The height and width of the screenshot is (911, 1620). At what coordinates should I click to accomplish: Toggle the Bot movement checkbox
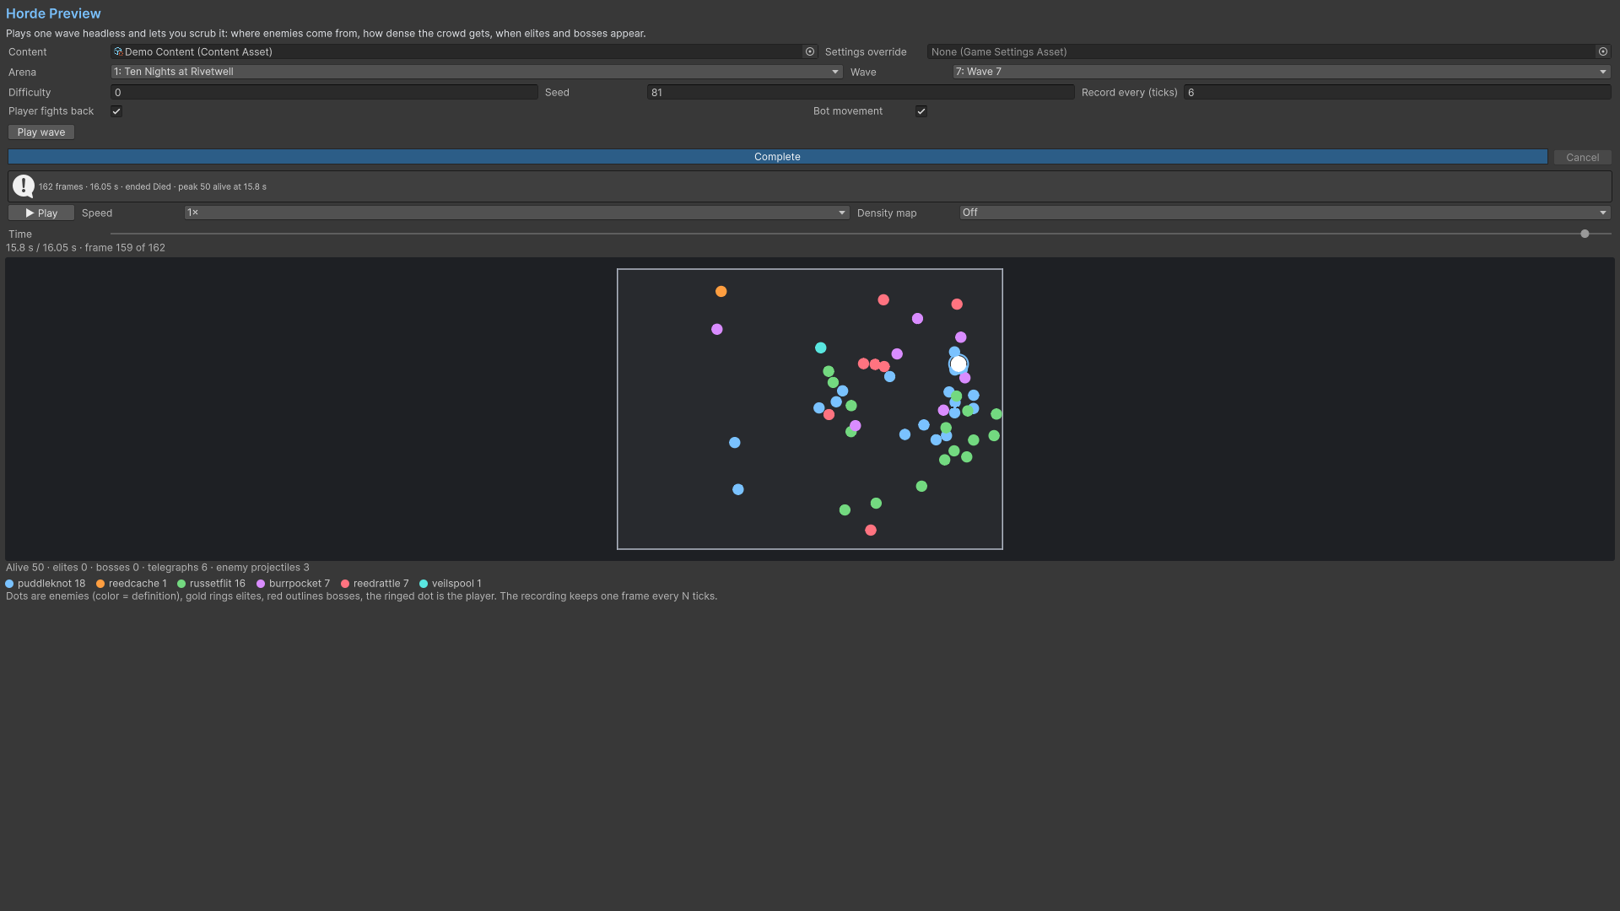pyautogui.click(x=921, y=111)
